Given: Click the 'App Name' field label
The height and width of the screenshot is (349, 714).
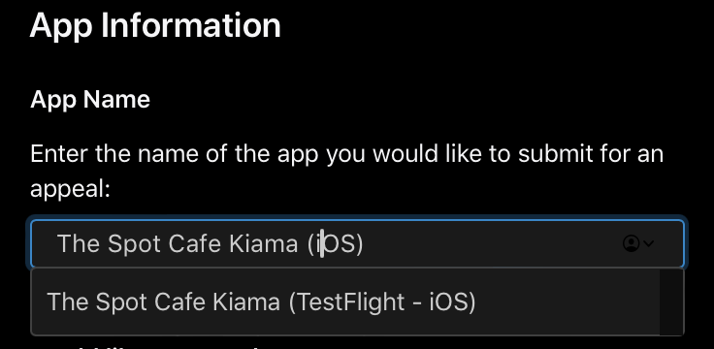Looking at the screenshot, I should pyautogui.click(x=90, y=99).
